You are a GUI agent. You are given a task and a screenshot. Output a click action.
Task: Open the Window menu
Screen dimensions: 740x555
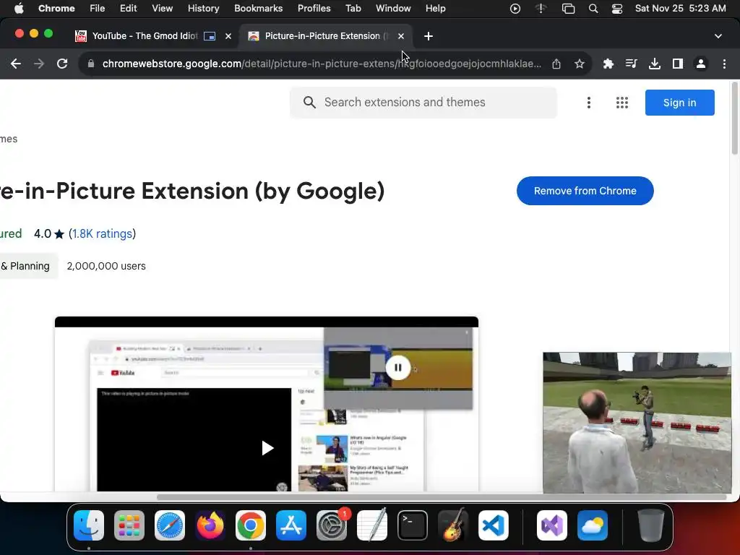pyautogui.click(x=393, y=9)
